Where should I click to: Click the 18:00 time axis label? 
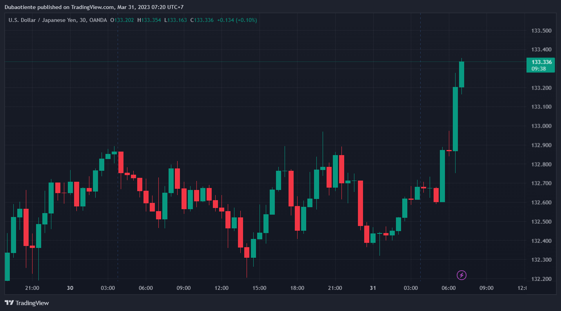click(297, 288)
